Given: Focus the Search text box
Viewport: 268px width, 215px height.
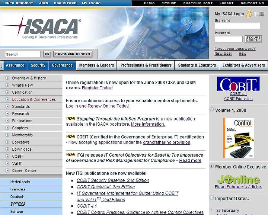Looking at the screenshot, I should click(x=23, y=54).
